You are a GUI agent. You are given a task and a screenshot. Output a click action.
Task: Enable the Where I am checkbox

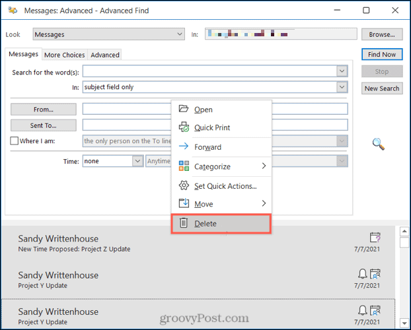coord(14,141)
